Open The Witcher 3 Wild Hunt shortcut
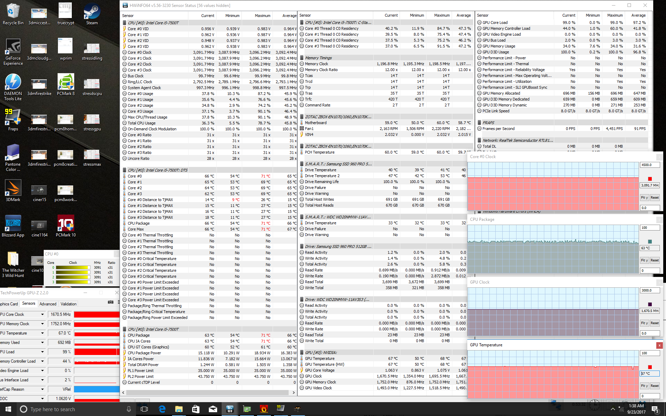 coord(13,264)
